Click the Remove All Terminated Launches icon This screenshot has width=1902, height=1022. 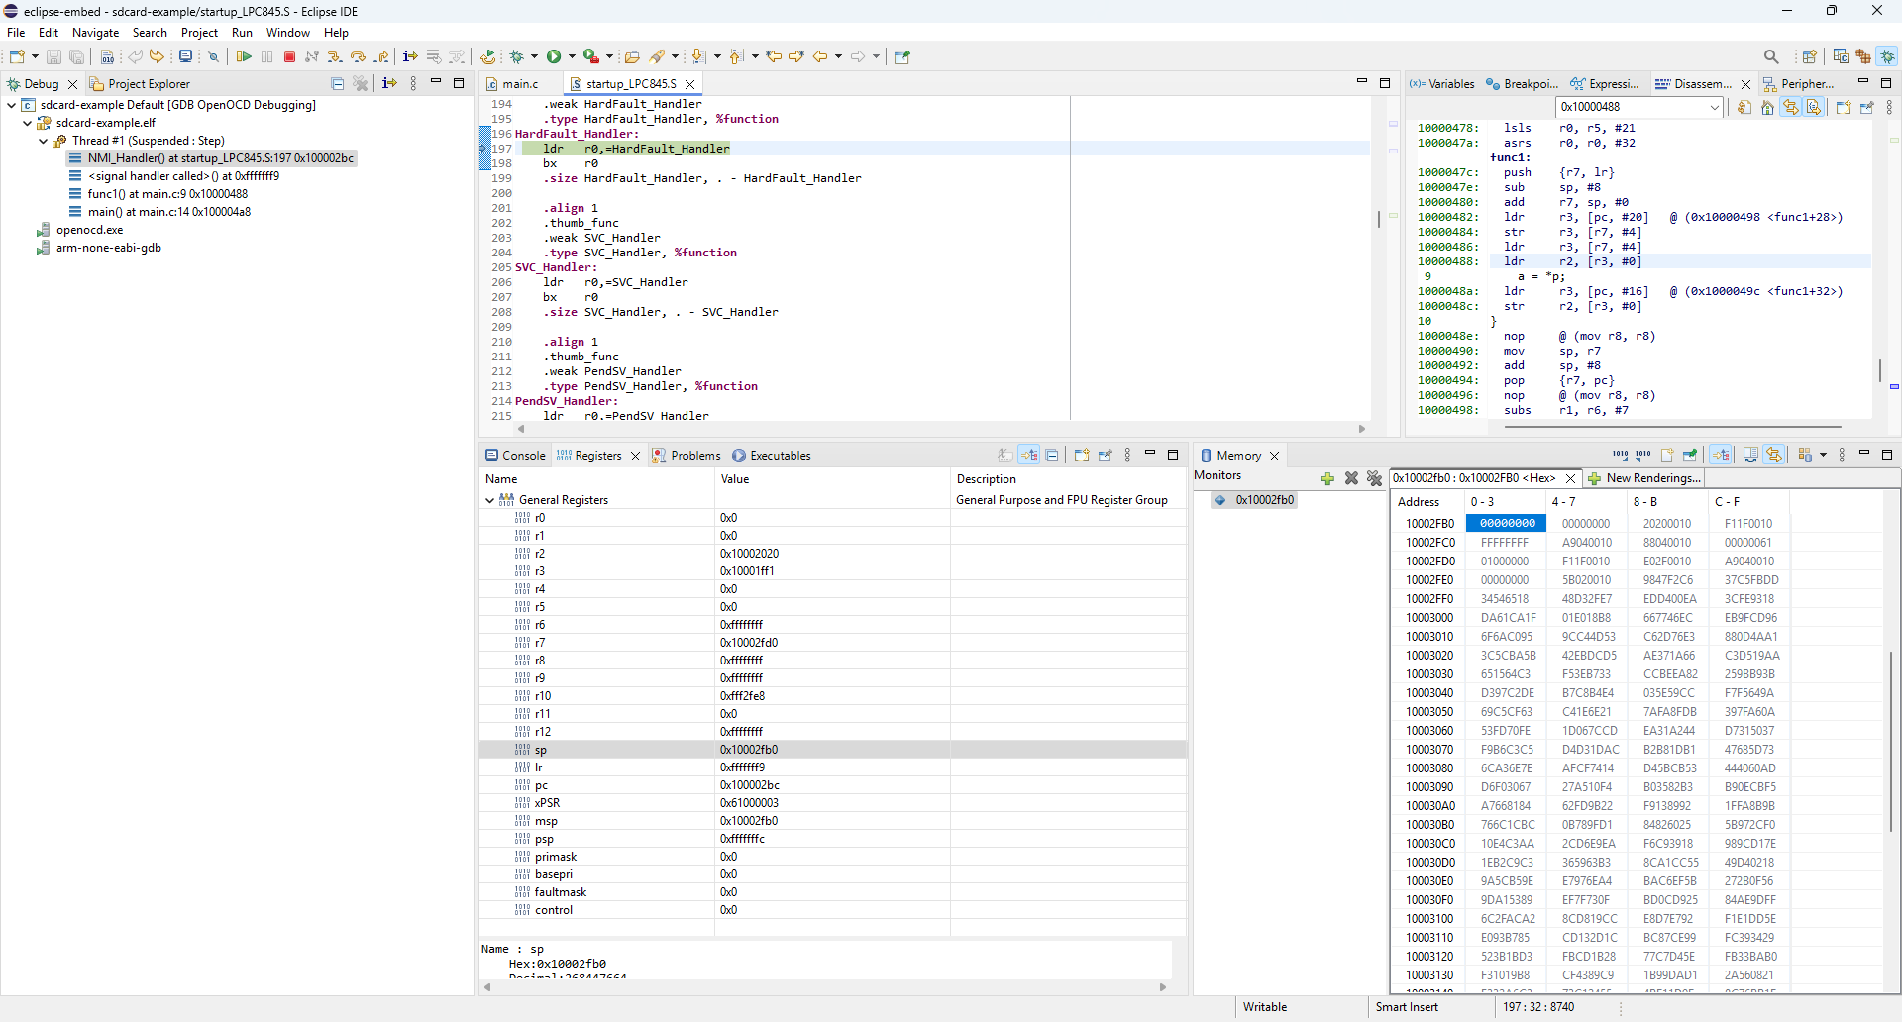coord(361,84)
